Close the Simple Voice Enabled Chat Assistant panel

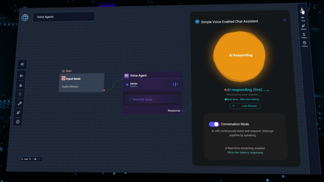click(x=285, y=20)
